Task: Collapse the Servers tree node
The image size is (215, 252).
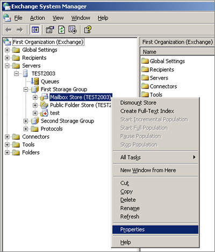Action: tap(7, 66)
